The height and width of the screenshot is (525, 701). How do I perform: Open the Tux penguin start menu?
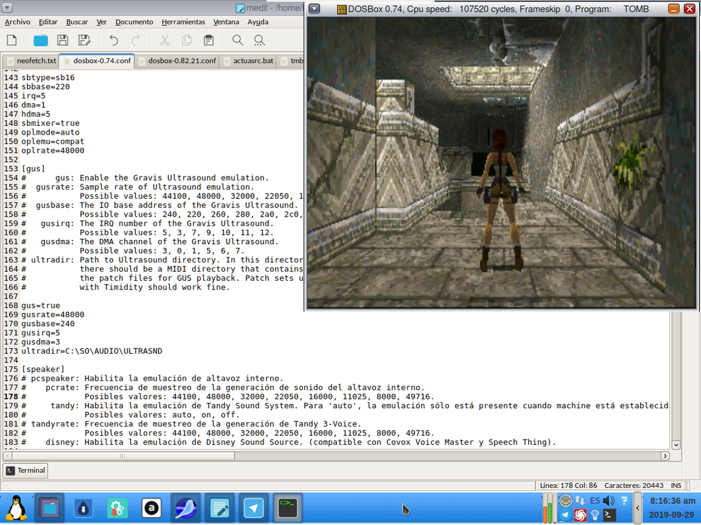coord(16,508)
